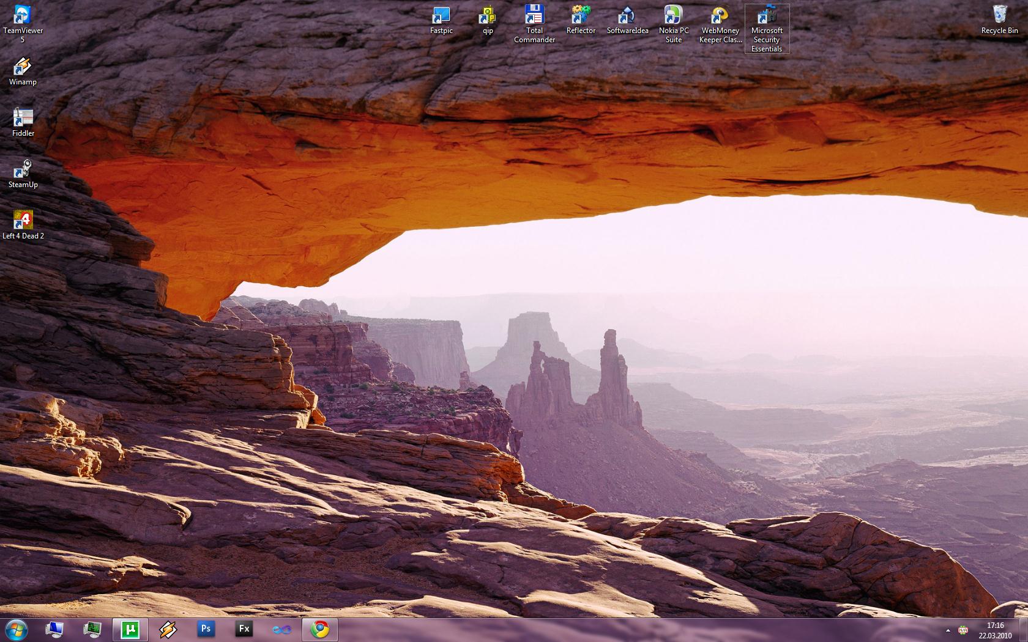Click the Left 4 Dead 2 icon
This screenshot has width=1028, height=642.
tap(23, 221)
